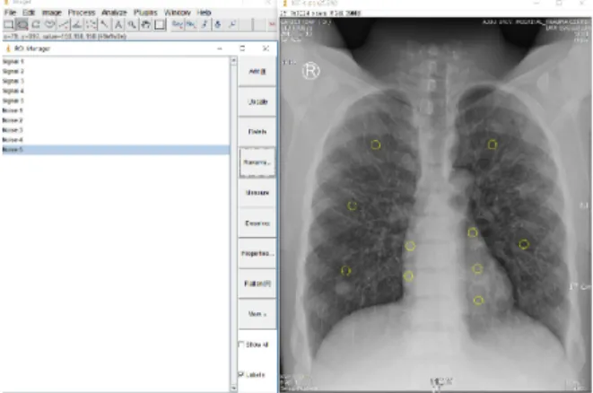Select the Straight Line tool
The width and height of the screenshot is (593, 393).
click(x=64, y=24)
